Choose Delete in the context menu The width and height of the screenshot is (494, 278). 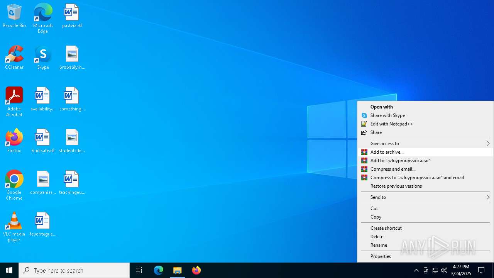click(425, 237)
